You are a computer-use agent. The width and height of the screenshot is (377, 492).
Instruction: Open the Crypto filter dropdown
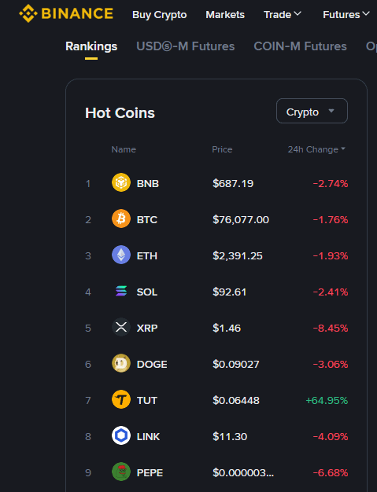click(312, 111)
